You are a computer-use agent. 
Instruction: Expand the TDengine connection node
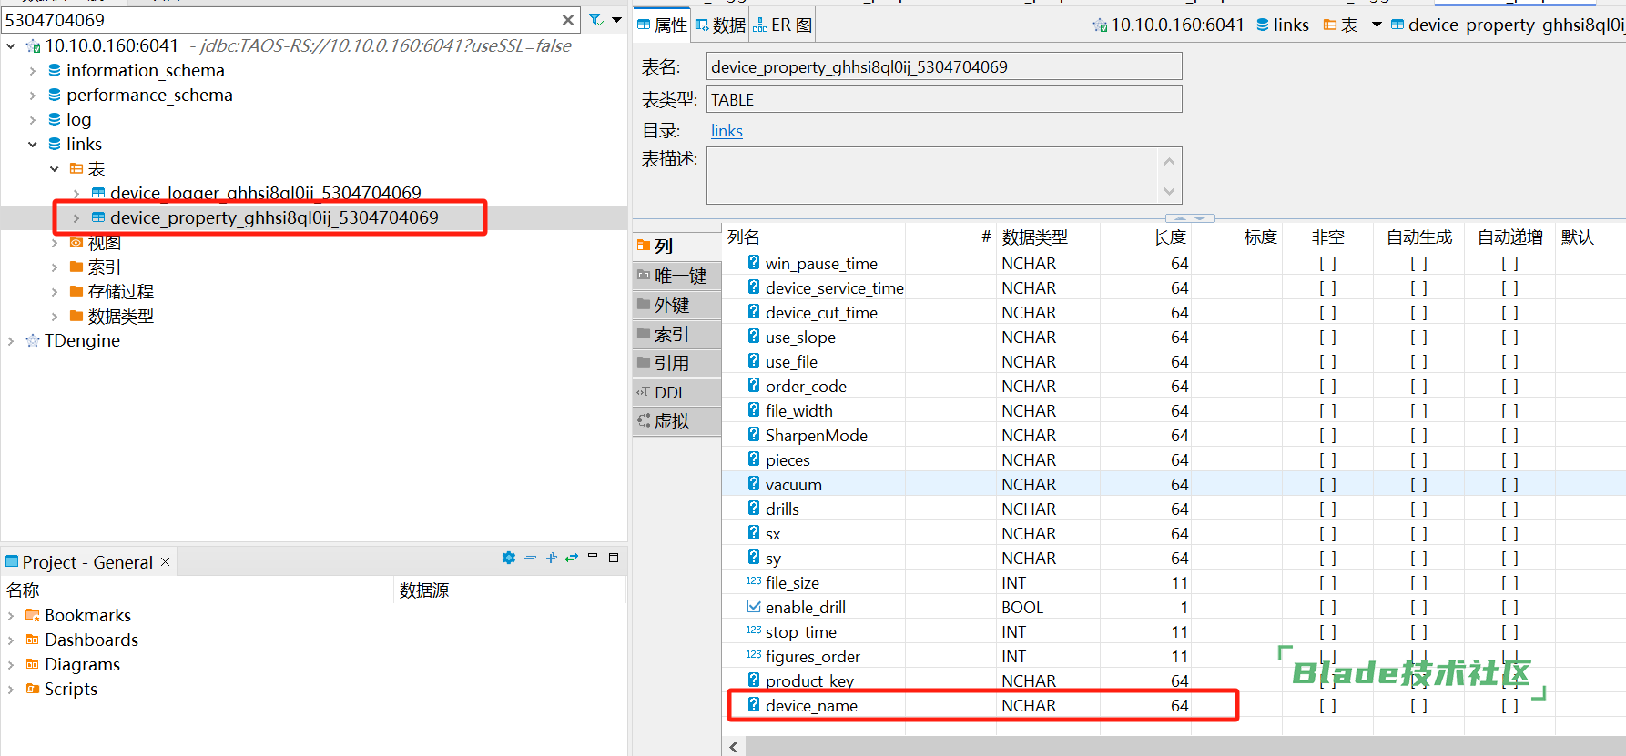[x=11, y=341]
